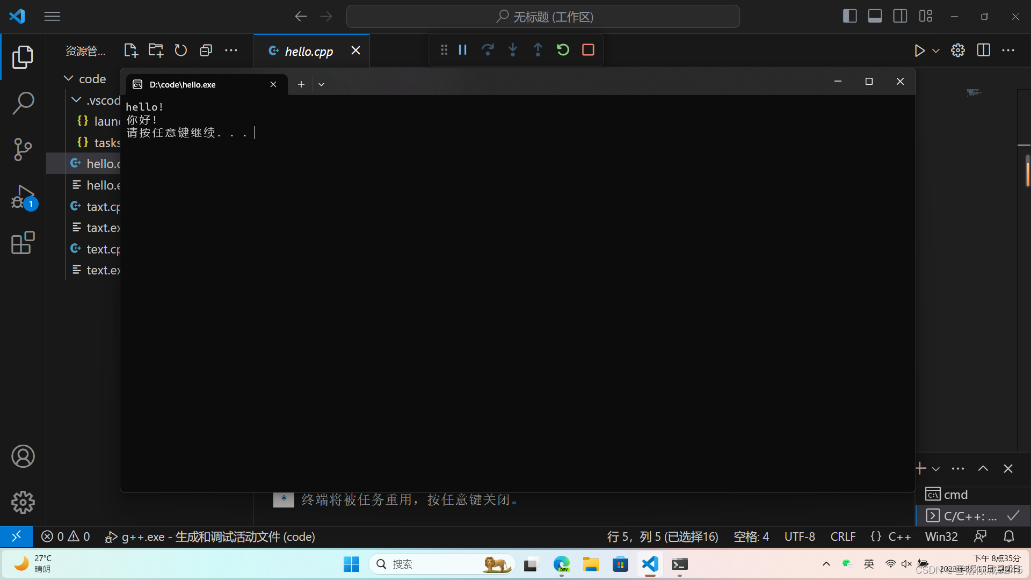Open the run button dropdown arrow
Image resolution: width=1031 pixels, height=580 pixels.
click(936, 50)
